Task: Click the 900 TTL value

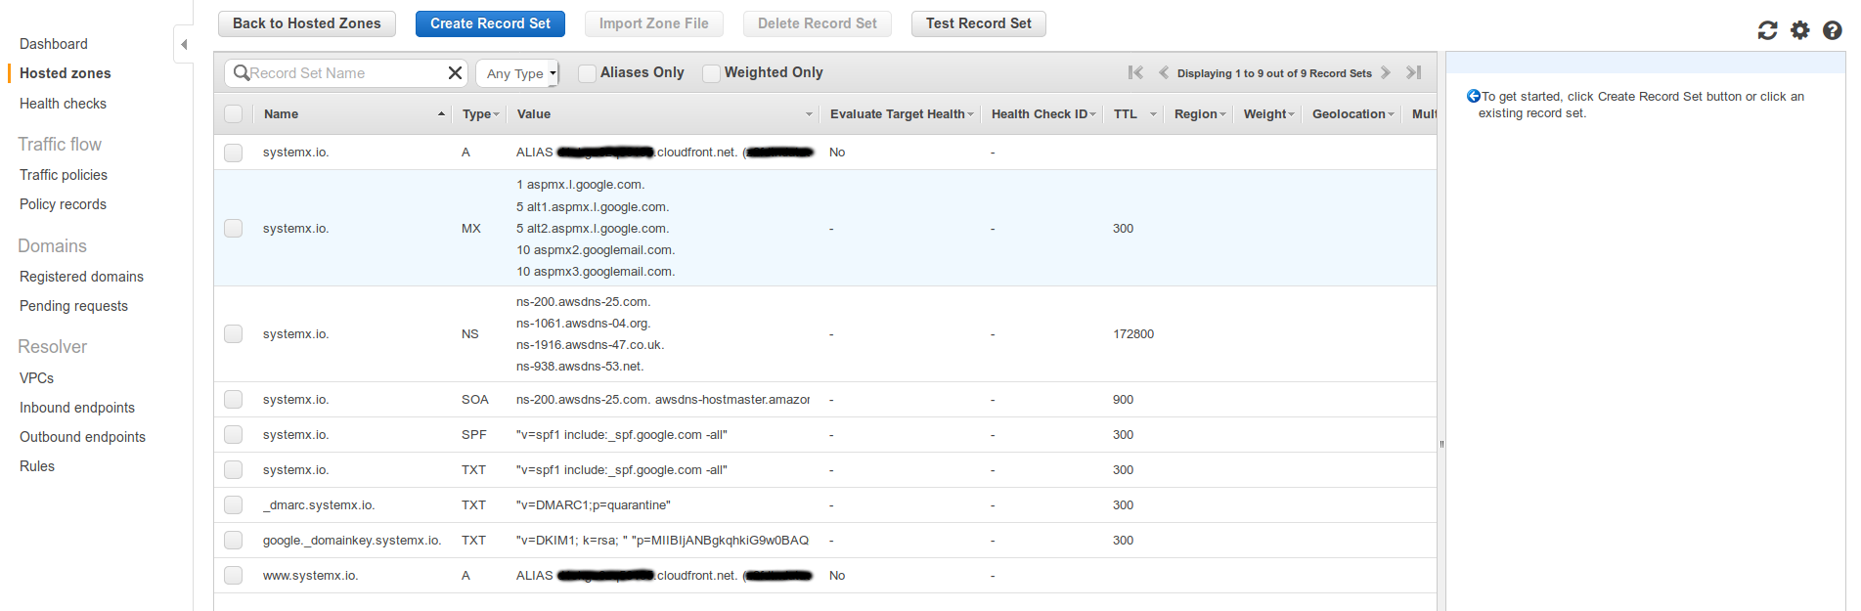Action: pos(1123,399)
